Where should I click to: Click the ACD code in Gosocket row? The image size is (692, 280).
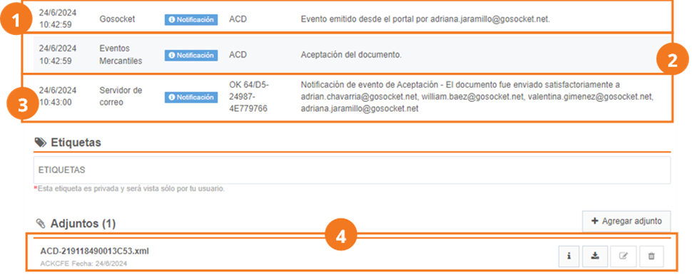(238, 19)
